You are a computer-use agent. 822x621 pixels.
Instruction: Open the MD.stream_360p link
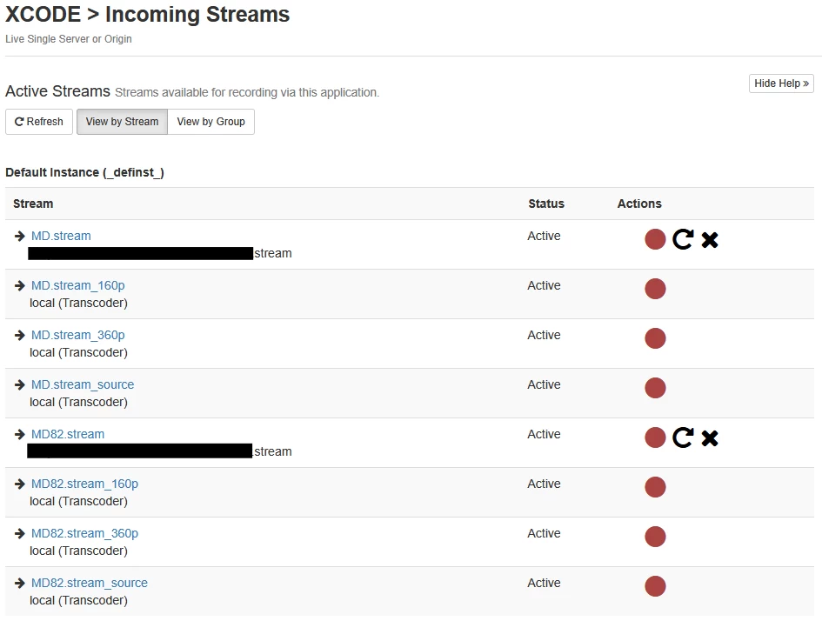78,335
